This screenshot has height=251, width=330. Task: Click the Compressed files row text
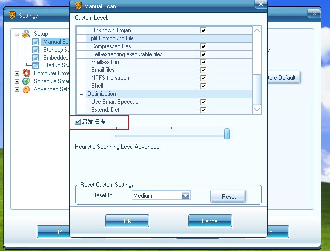pyautogui.click(x=111, y=46)
